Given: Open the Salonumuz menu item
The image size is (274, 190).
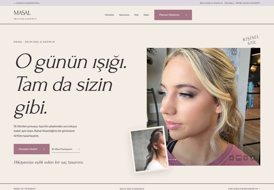Looking at the screenshot, I should (x=124, y=15).
